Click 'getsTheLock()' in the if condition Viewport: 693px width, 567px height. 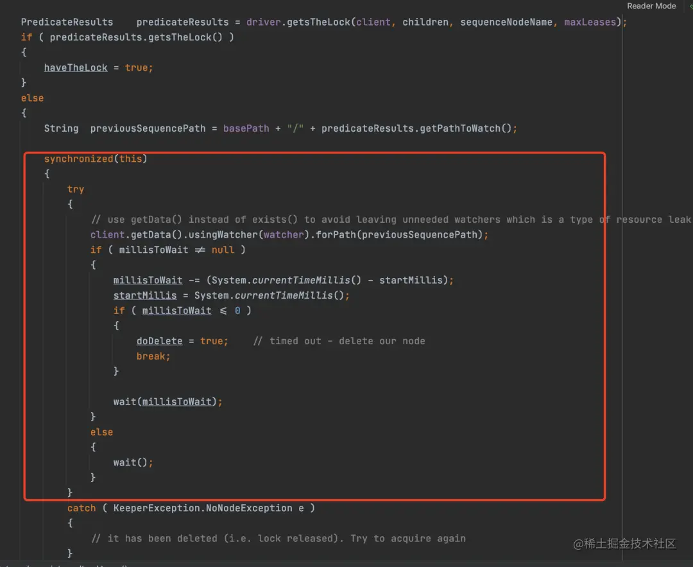[185, 37]
